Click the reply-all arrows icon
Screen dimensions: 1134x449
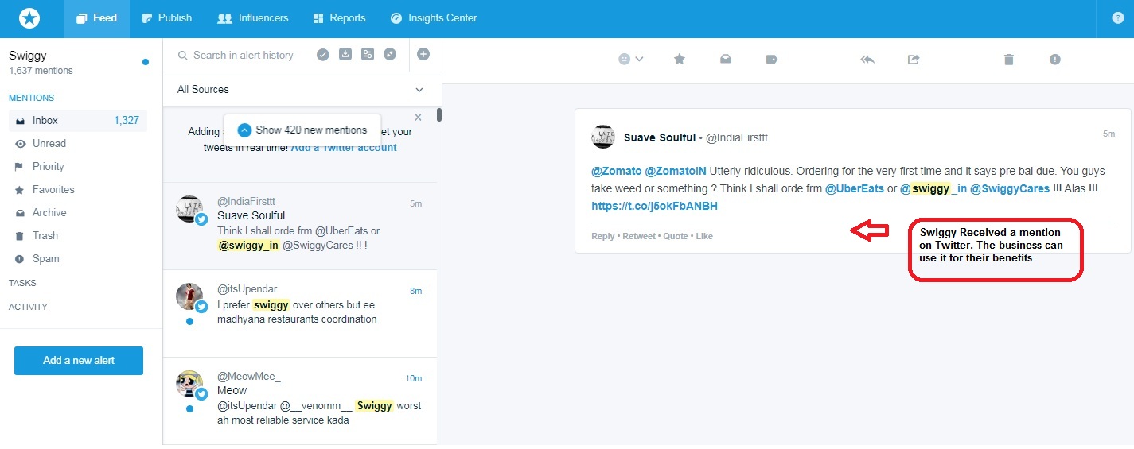[x=867, y=59]
